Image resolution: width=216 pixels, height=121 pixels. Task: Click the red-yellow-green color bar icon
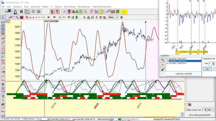coord(75,12)
